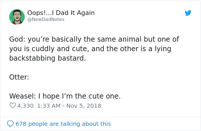Open the @NewDadNotes handle link
Image resolution: width=201 pixels, height=131 pixels.
(x=46, y=20)
